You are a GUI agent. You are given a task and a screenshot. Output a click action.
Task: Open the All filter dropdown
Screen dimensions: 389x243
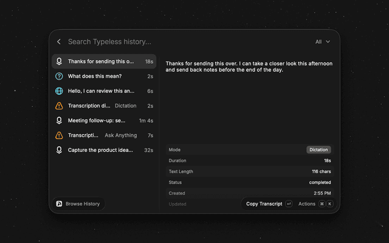point(323,42)
